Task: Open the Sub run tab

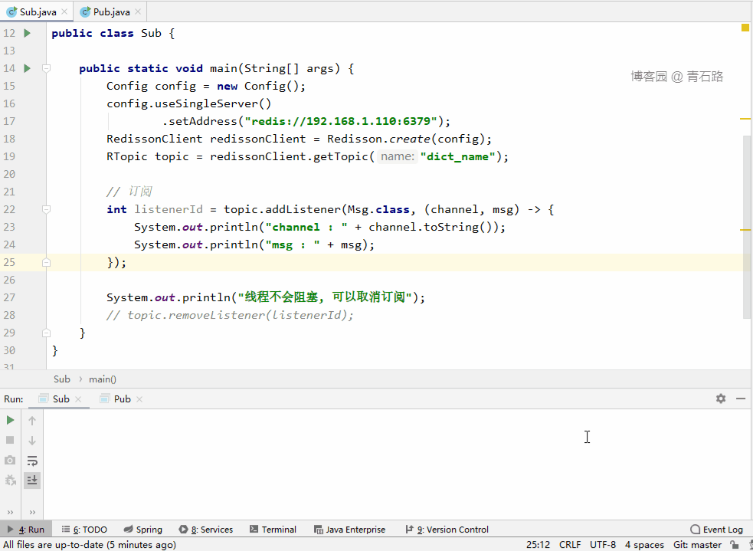Action: tap(61, 399)
